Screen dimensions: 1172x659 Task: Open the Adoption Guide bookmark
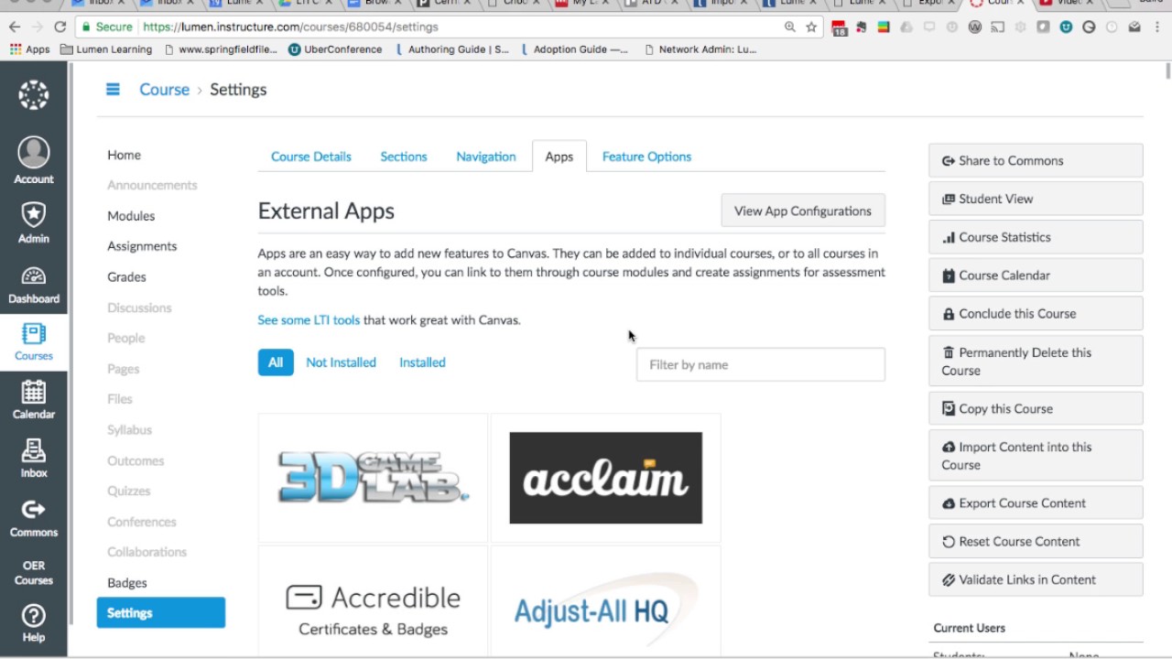click(x=575, y=49)
